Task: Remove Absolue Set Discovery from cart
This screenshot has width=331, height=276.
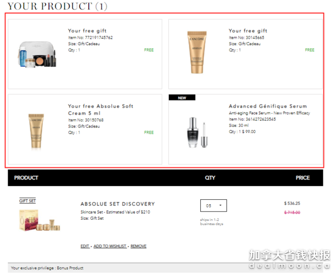Action: point(138,246)
